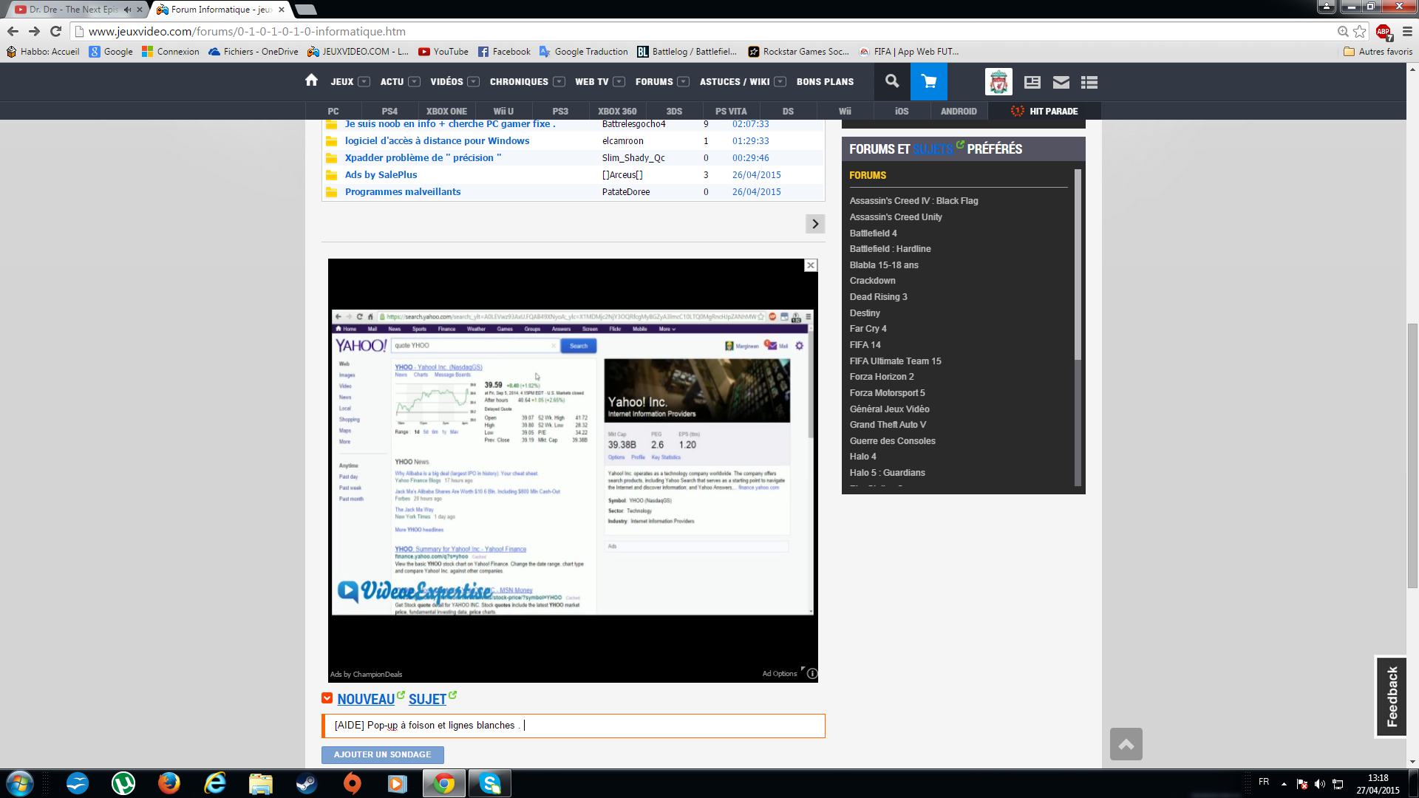Bookmark page with the star icon

click(1360, 31)
